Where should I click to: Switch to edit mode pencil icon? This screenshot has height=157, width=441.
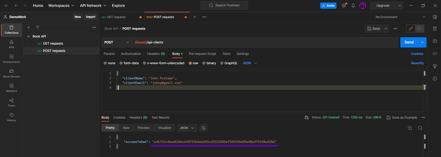(x=411, y=28)
